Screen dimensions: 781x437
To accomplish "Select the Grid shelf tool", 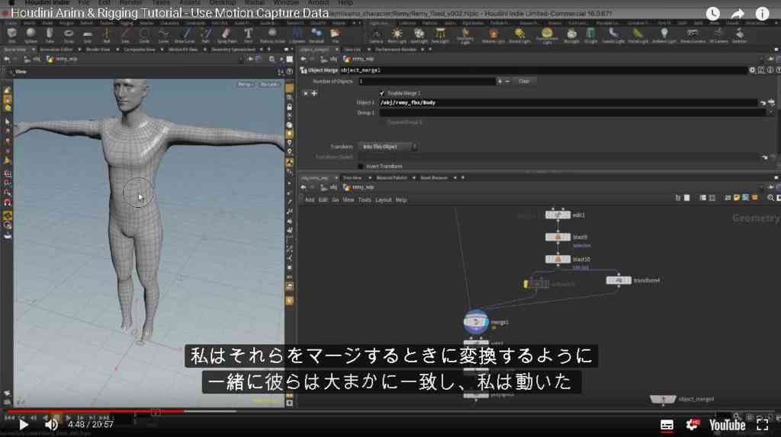I will pos(87,35).
